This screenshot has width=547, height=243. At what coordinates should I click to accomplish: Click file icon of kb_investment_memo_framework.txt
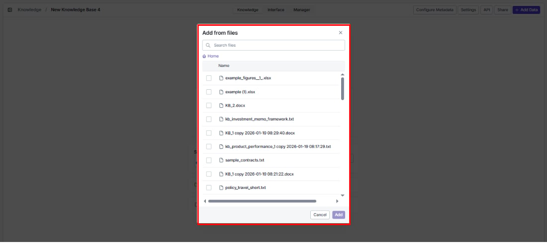click(221, 119)
